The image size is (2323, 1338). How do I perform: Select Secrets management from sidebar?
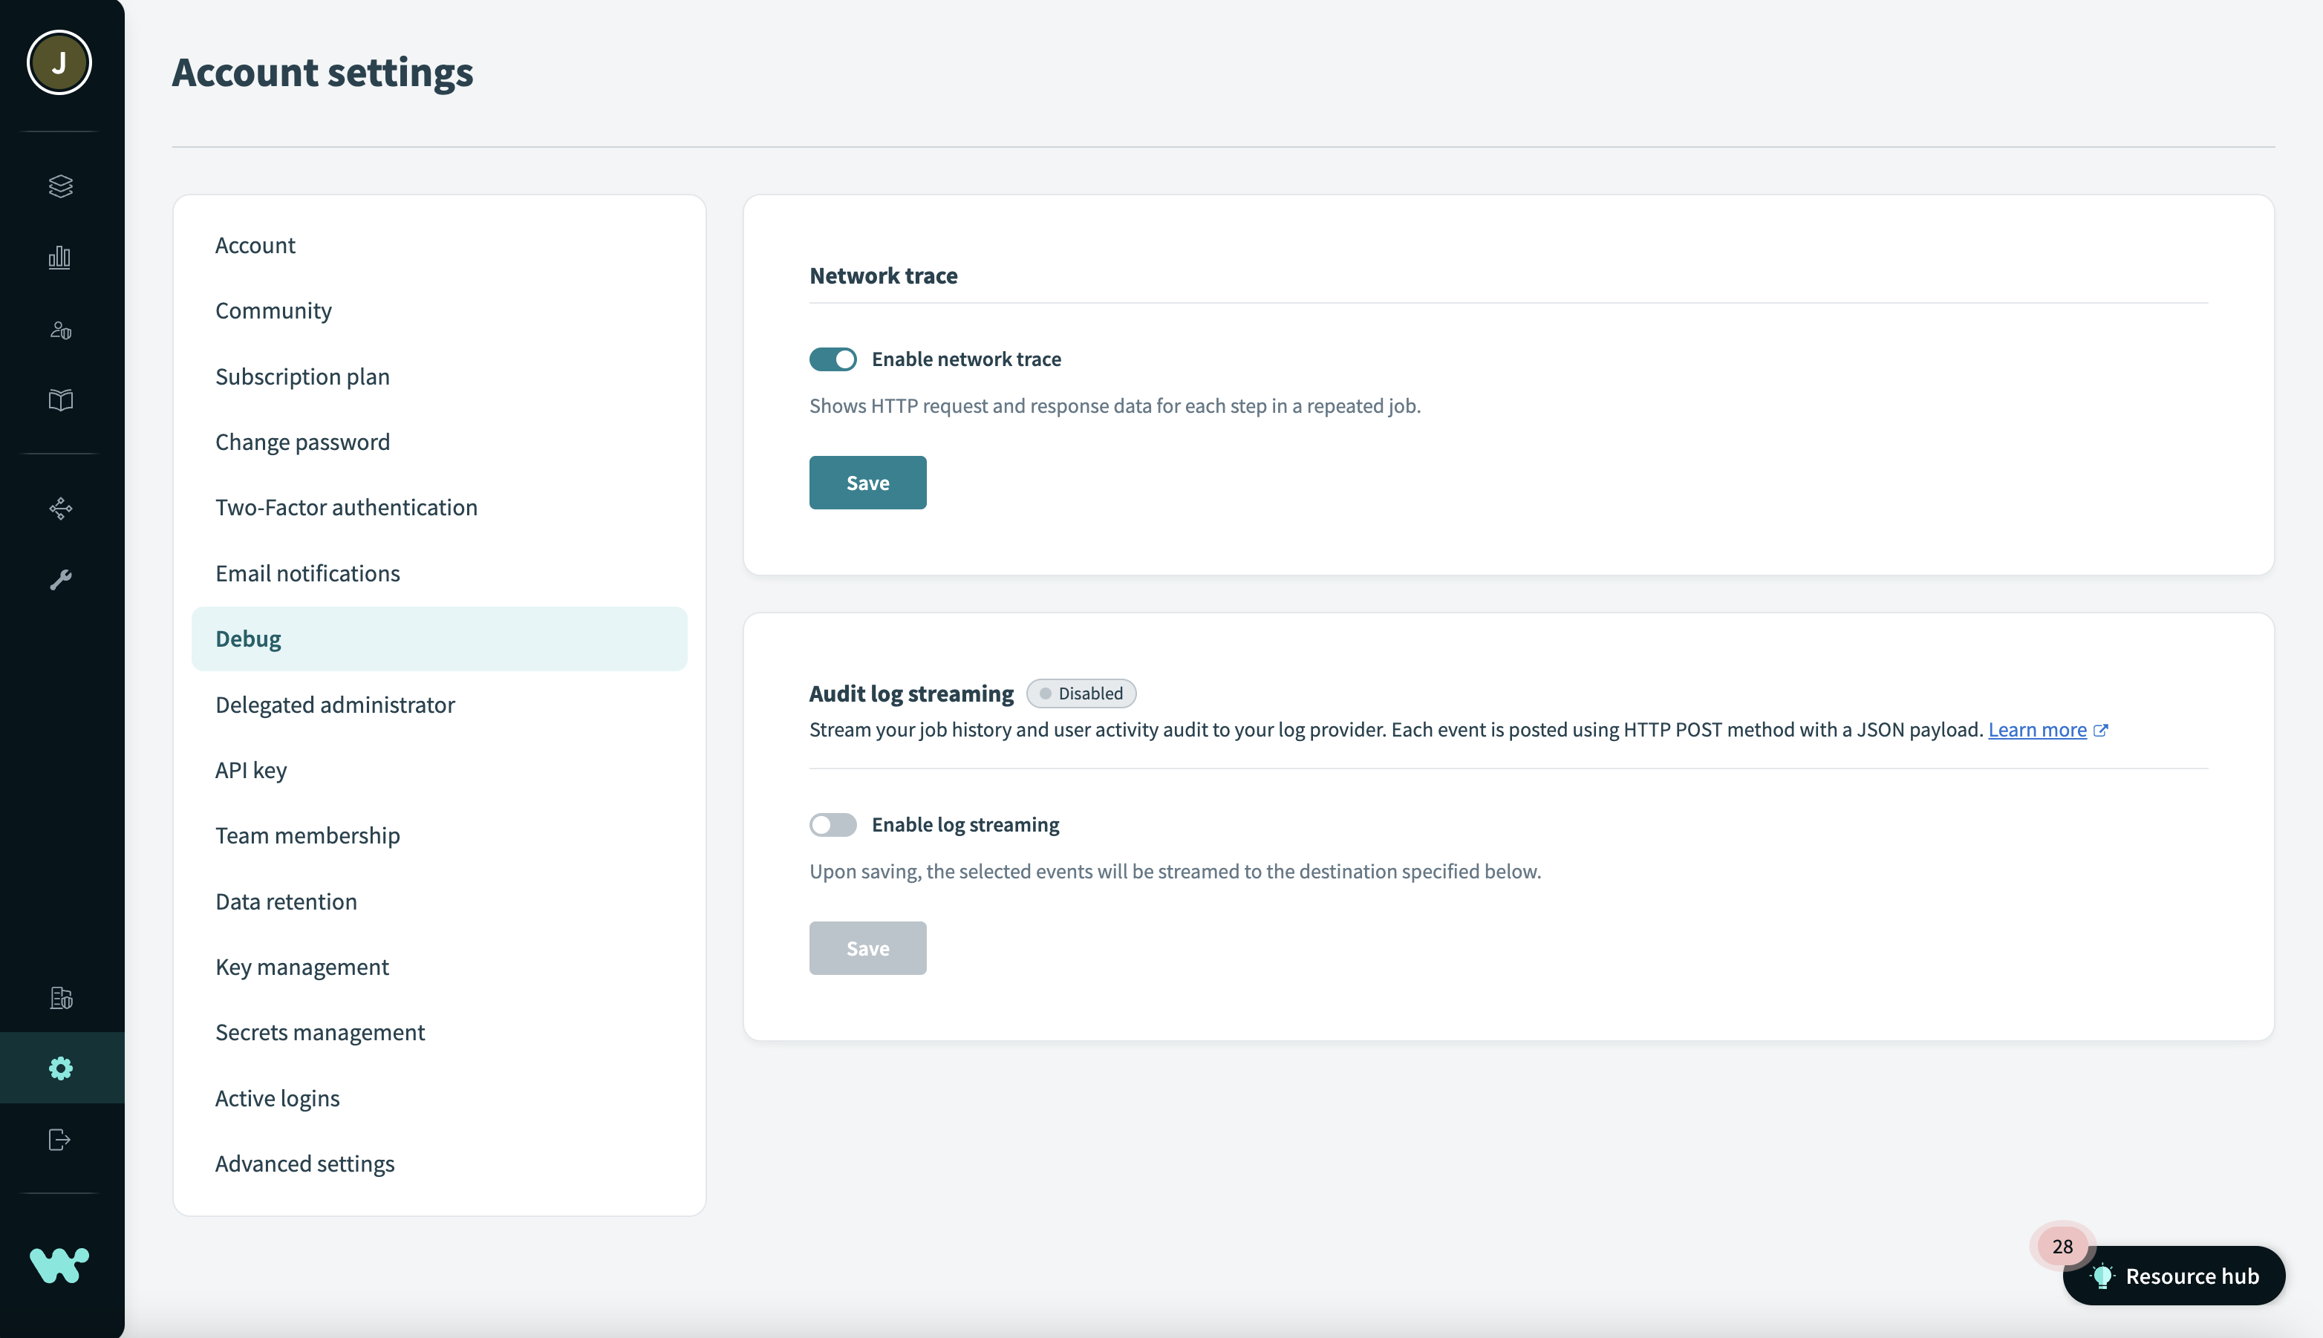(319, 1032)
